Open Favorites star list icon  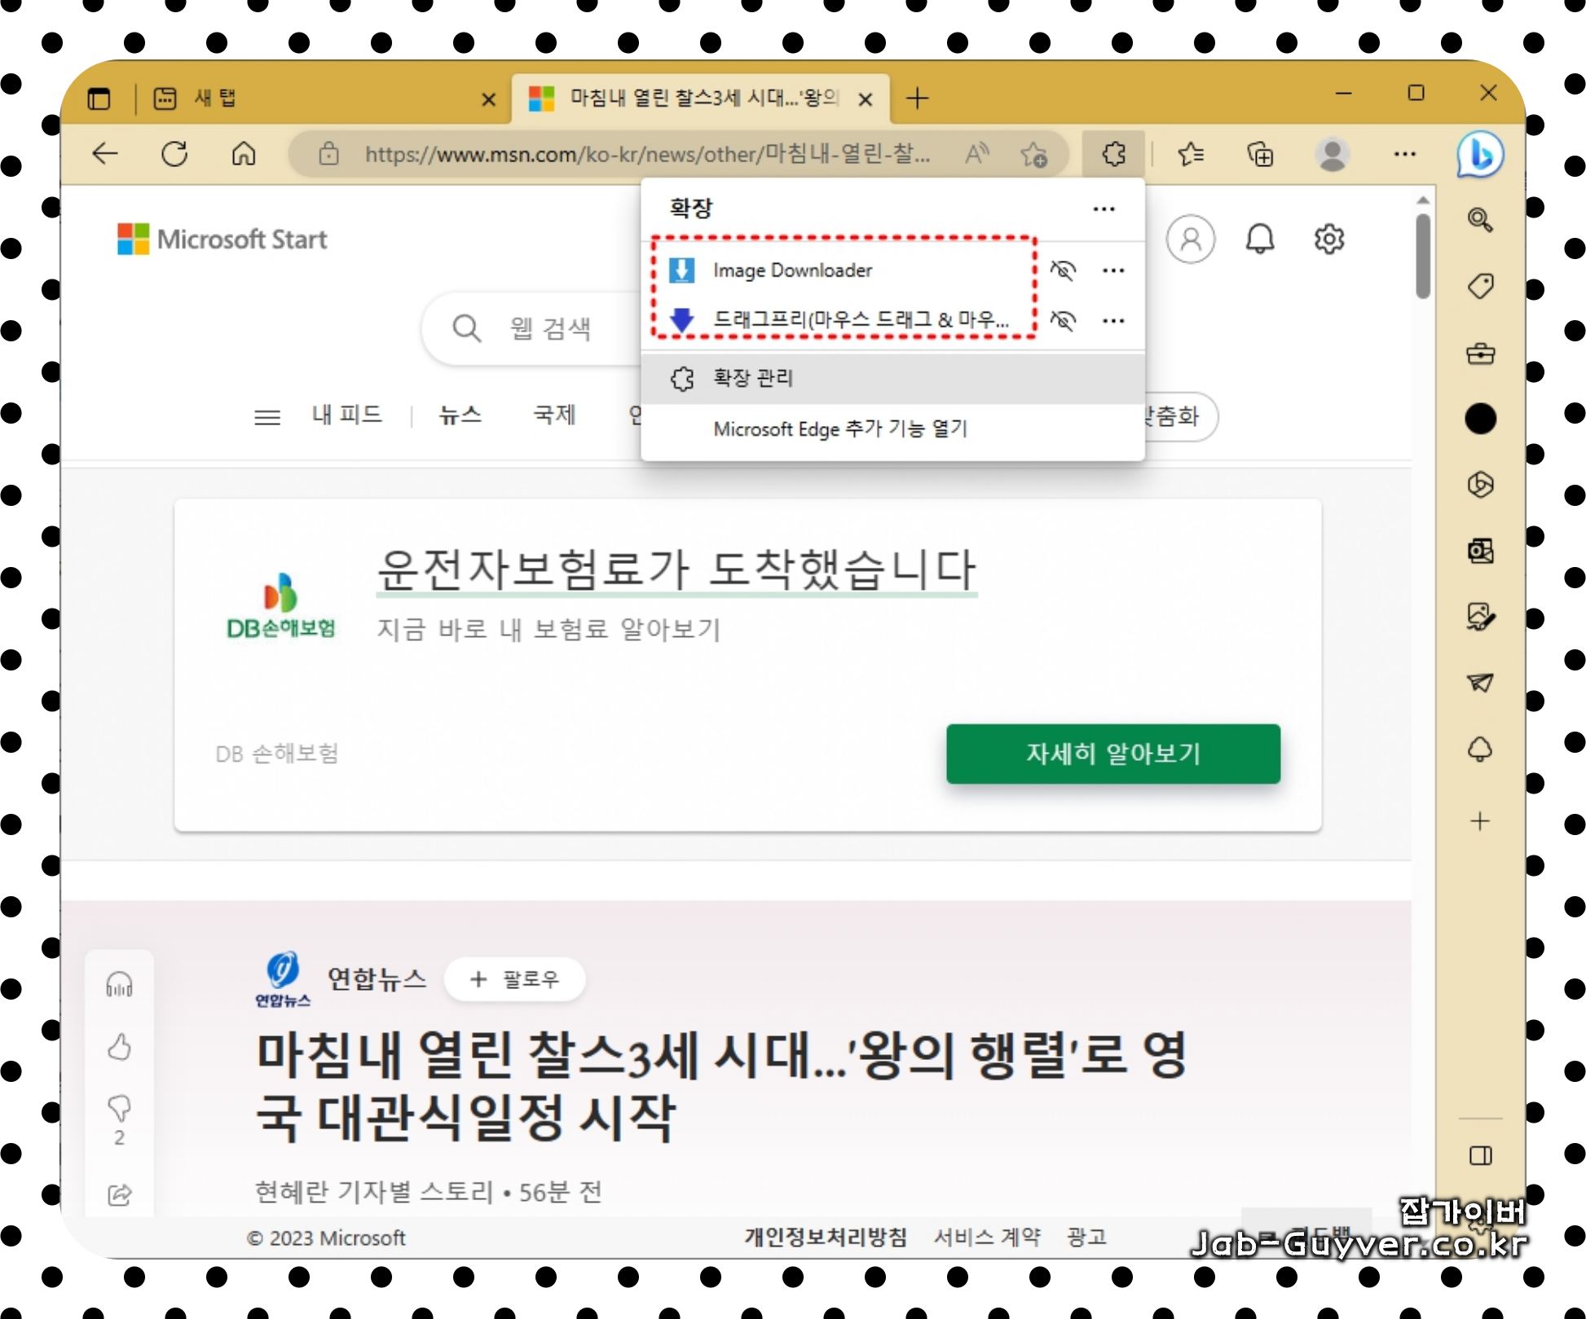[x=1191, y=154]
